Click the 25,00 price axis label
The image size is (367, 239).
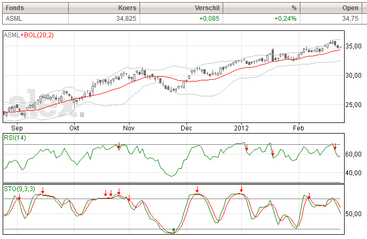pyautogui.click(x=354, y=105)
